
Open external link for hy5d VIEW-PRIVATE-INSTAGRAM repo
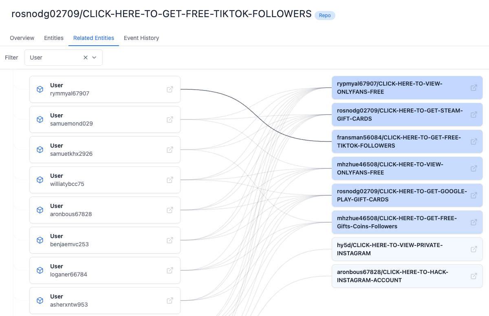coord(474,249)
